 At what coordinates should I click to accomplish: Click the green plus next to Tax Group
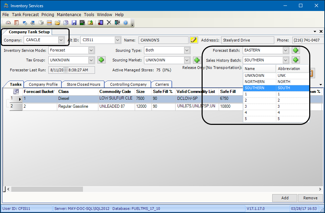point(101,60)
